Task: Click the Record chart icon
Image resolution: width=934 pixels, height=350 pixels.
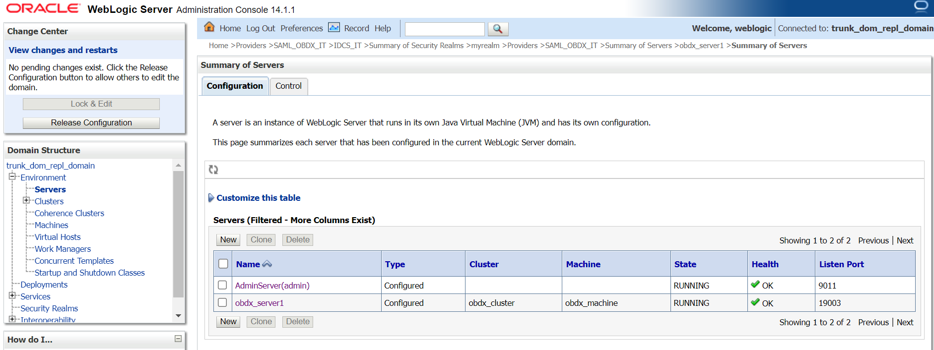Action: [334, 28]
